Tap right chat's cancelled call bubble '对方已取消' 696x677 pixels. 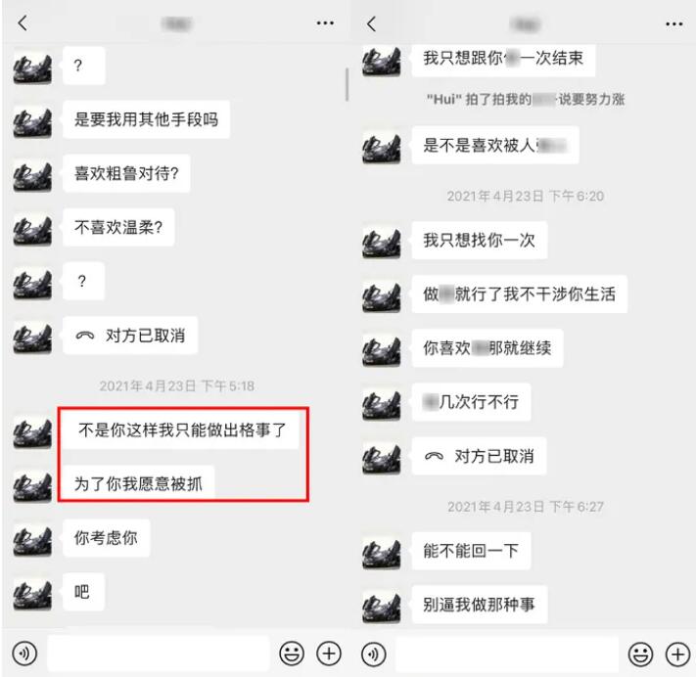[479, 456]
